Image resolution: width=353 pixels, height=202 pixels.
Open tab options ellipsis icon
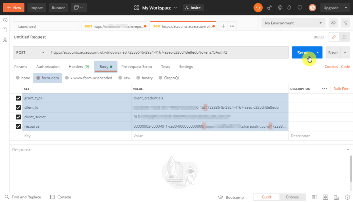(x=232, y=26)
